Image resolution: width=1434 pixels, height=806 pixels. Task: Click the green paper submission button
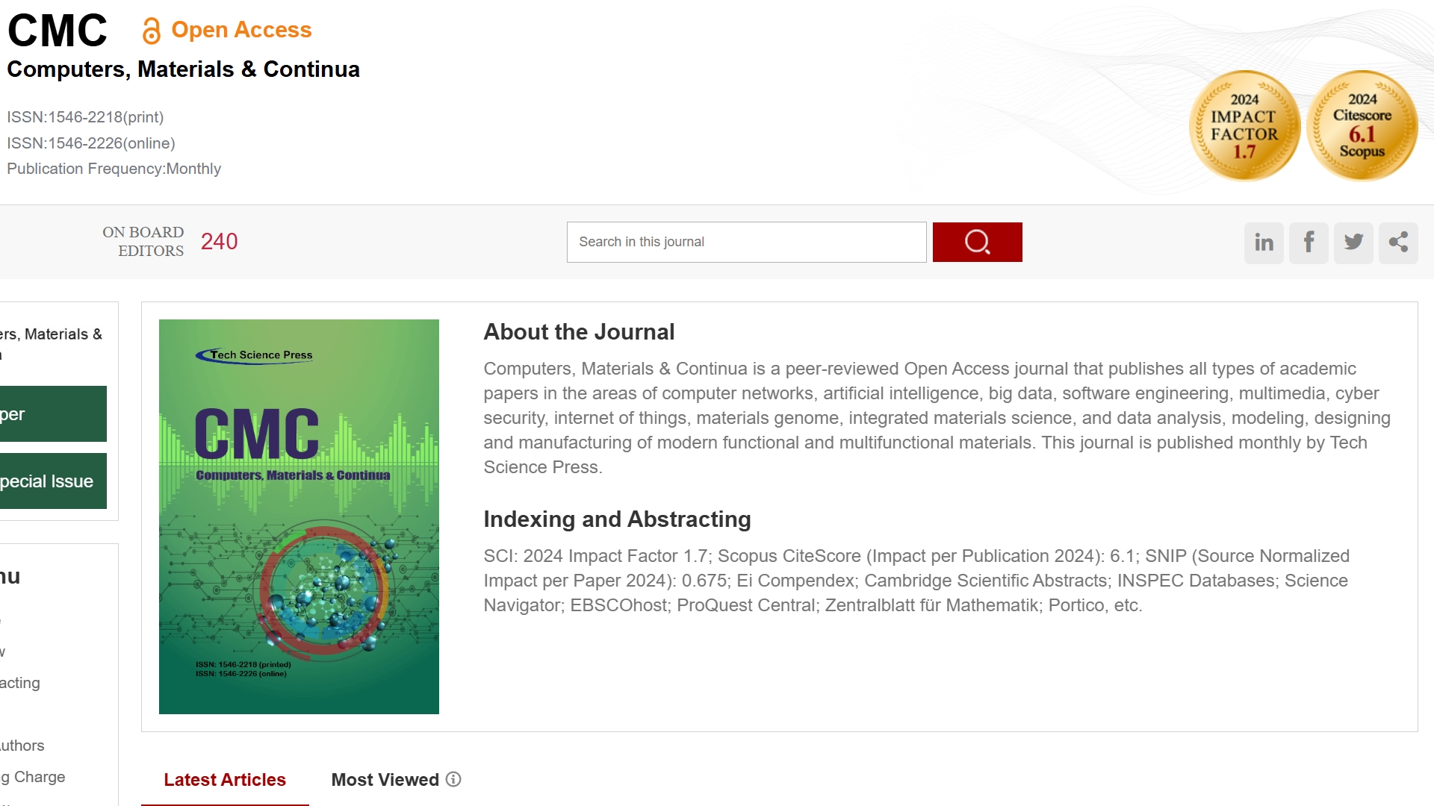click(52, 414)
